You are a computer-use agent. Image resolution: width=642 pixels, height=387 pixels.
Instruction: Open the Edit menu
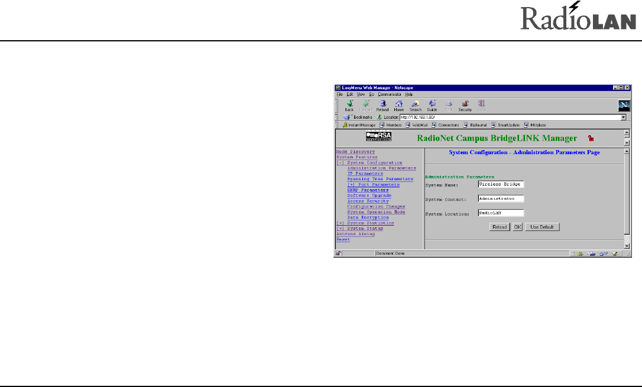coord(349,95)
